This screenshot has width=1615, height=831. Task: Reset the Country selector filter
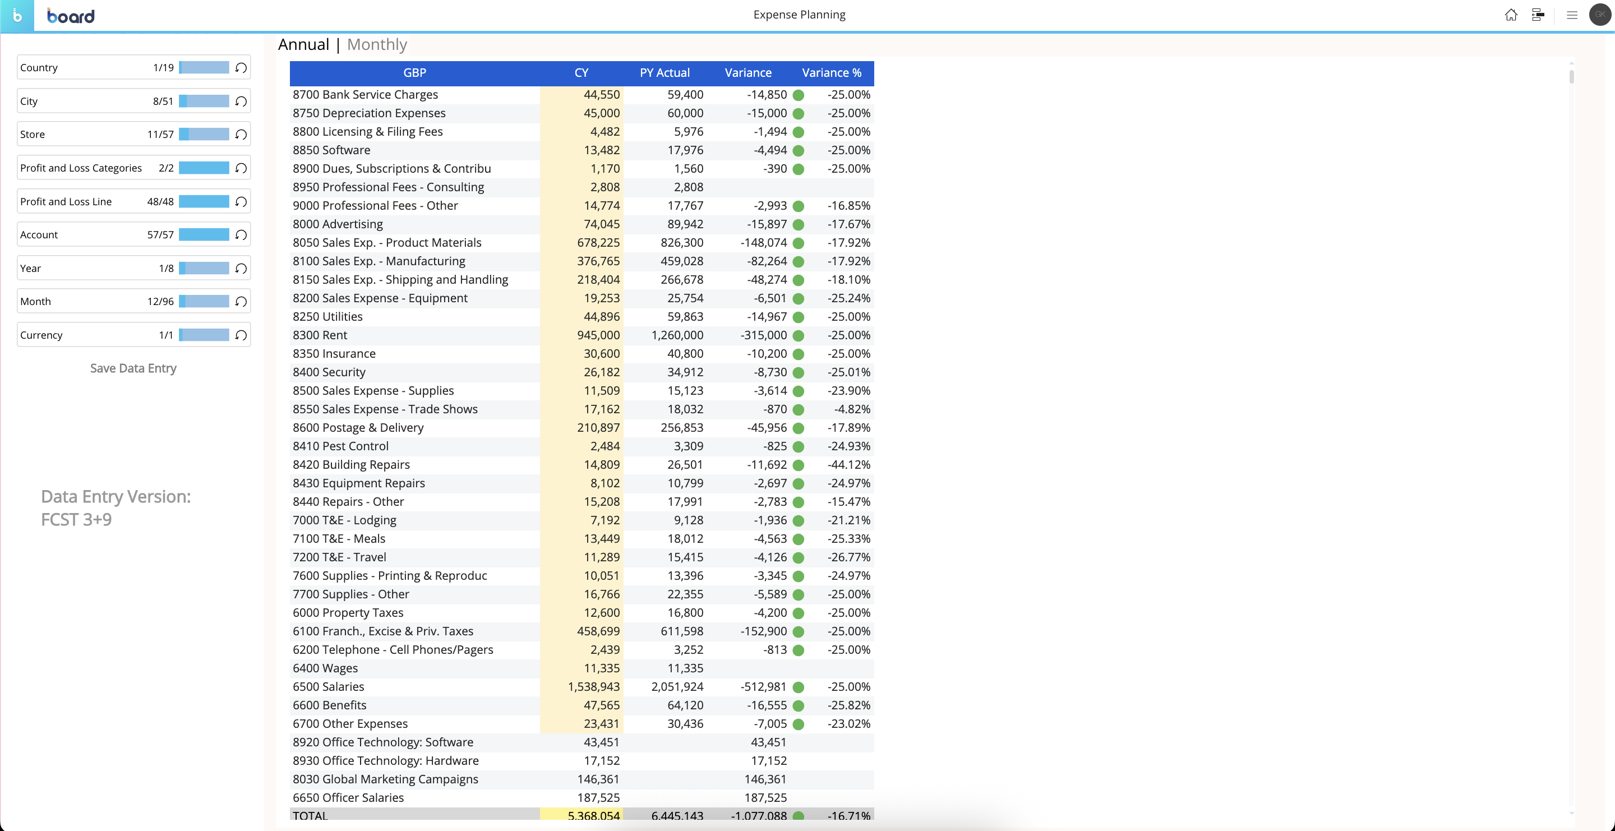tap(241, 67)
